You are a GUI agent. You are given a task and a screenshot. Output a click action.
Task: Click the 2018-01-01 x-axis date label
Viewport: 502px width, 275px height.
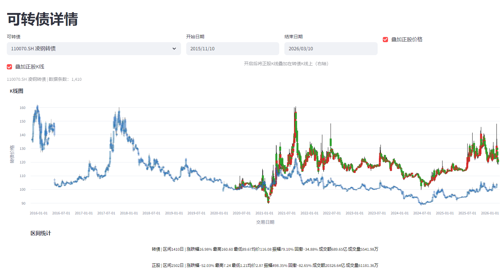pos(129,213)
